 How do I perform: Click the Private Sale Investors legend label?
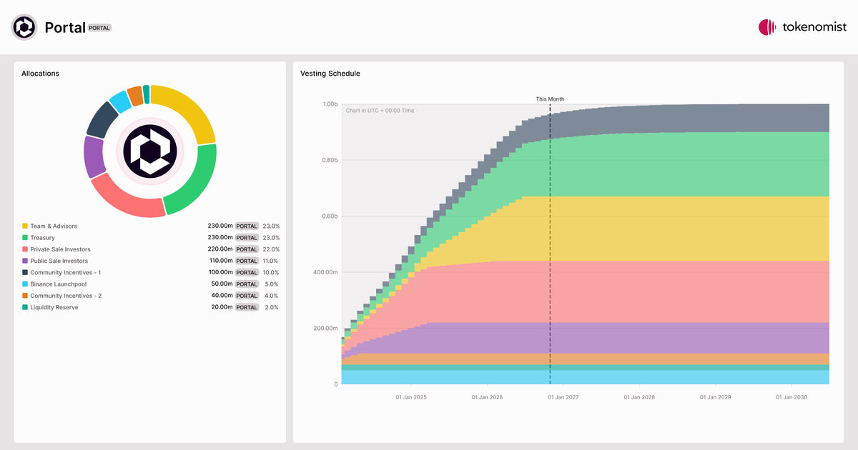click(x=60, y=249)
